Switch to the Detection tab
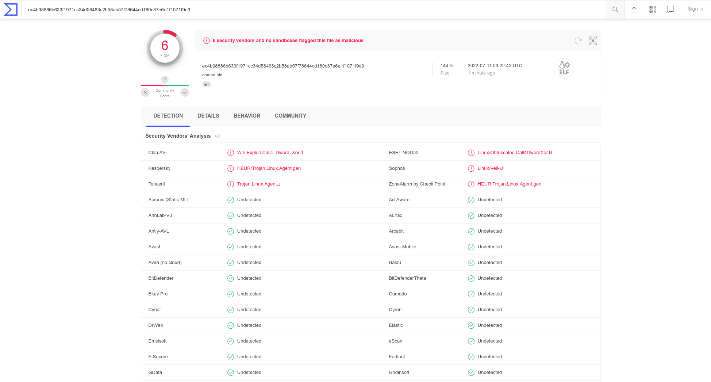This screenshot has width=711, height=382. (168, 116)
